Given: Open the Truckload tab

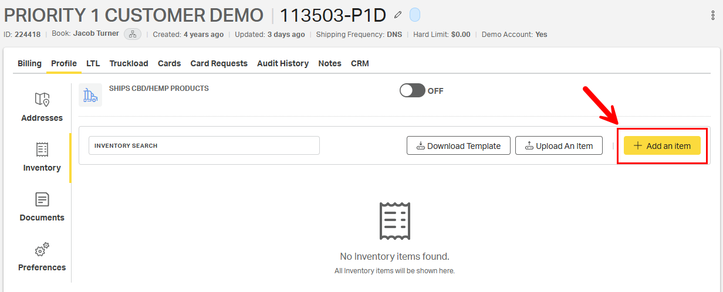Looking at the screenshot, I should pyautogui.click(x=129, y=63).
